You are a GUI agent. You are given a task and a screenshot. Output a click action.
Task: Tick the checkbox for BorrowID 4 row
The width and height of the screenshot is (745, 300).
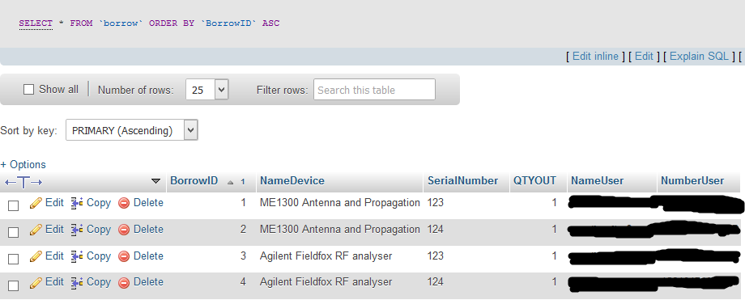pyautogui.click(x=13, y=285)
